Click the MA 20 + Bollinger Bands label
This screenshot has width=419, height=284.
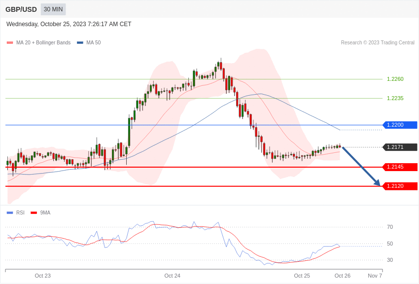tap(43, 42)
